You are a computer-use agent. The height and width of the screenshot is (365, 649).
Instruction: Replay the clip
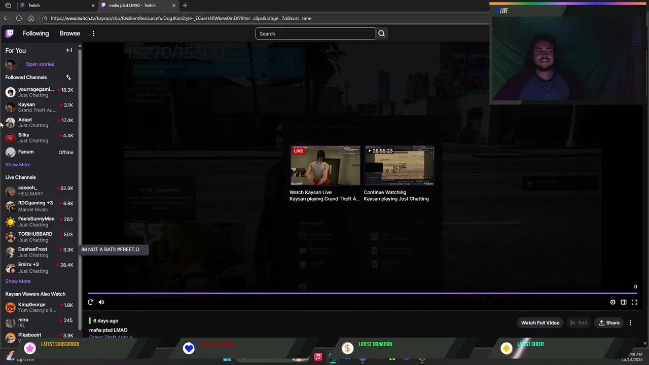[x=90, y=302]
